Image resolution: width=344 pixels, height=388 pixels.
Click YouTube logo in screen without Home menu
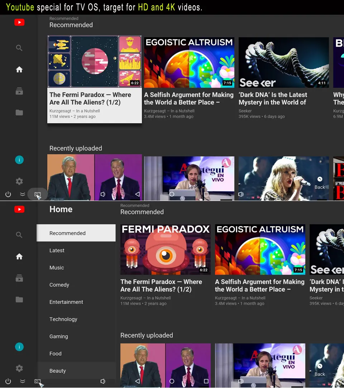pos(19,22)
